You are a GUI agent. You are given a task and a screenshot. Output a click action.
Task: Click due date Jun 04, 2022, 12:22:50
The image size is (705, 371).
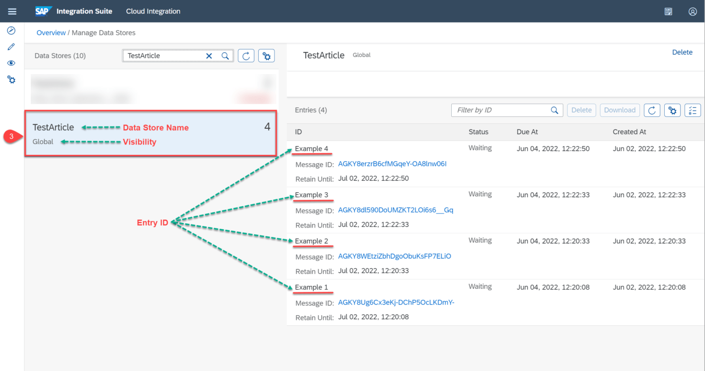point(553,149)
